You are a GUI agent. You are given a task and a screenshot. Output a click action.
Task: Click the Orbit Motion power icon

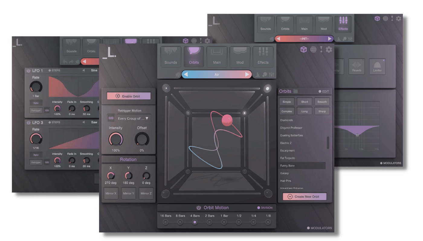point(199,208)
